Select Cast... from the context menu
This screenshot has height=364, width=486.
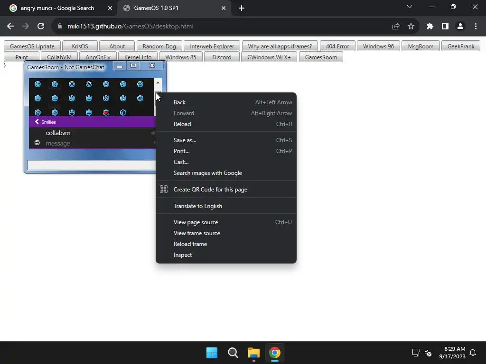click(226, 162)
